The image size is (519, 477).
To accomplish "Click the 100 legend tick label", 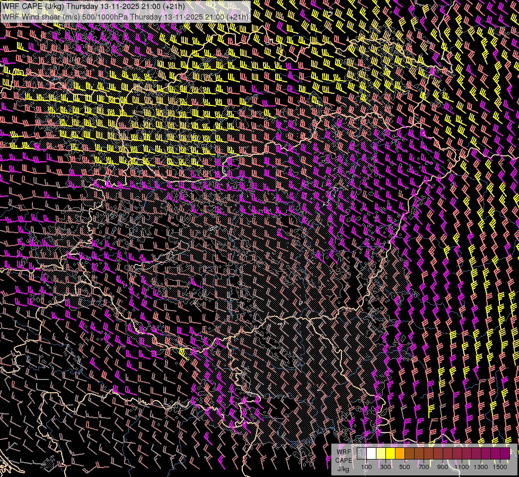I will pos(366,467).
